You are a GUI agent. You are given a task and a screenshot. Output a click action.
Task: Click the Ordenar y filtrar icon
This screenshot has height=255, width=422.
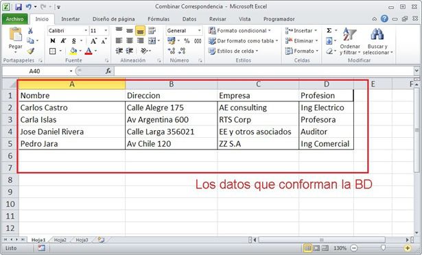coord(349,35)
